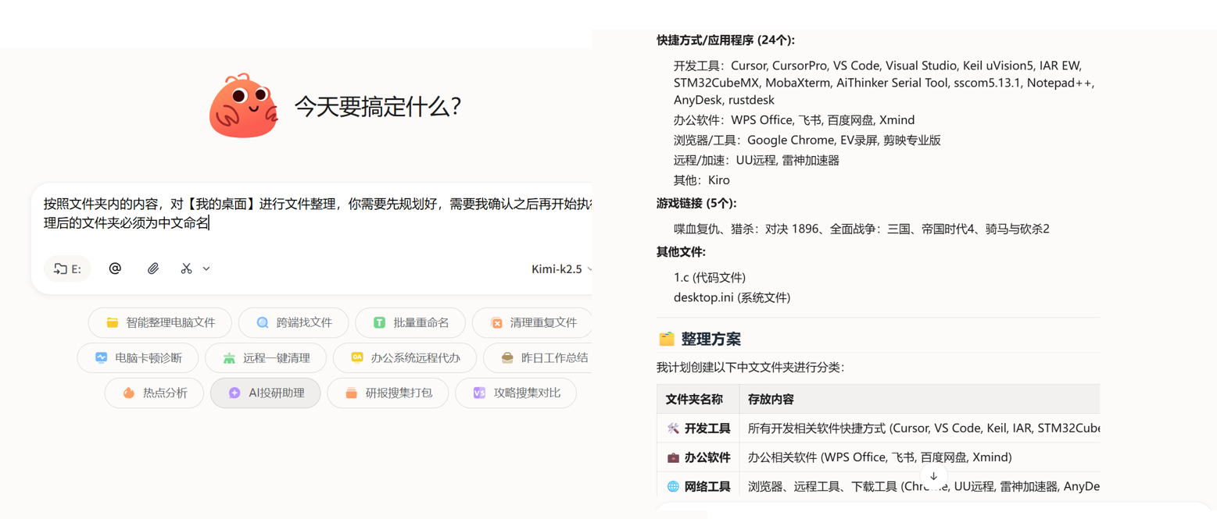The height and width of the screenshot is (519, 1217).
Task: Click the 办公软件 folder name cell
Action: 699,457
